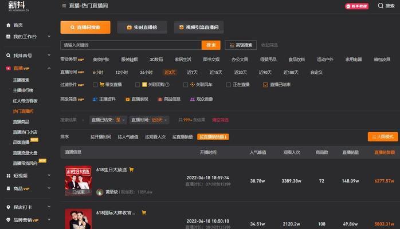Sort results by 按观看人次

pyautogui.click(x=155, y=137)
